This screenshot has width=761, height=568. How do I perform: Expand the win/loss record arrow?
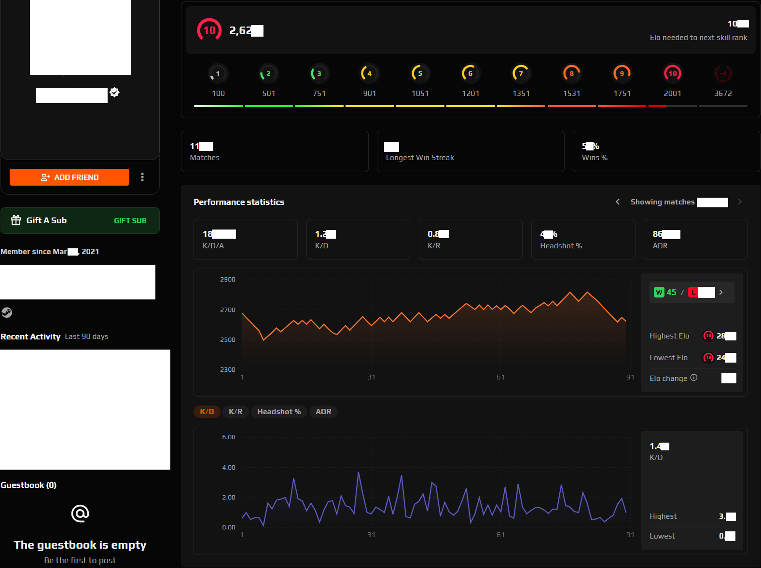(x=721, y=292)
